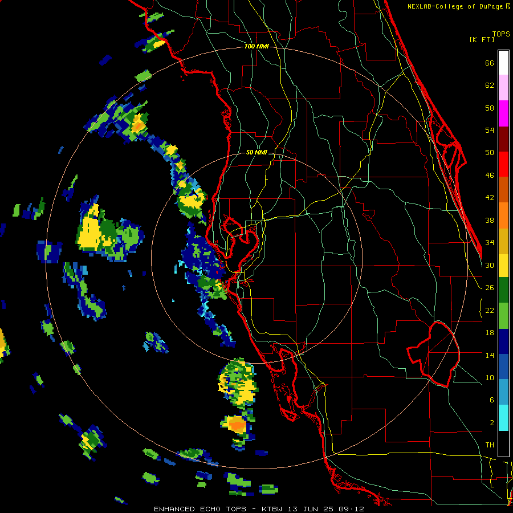513x513 pixels.
Task: Pick the light pink legend swatch
Action: tap(503, 87)
